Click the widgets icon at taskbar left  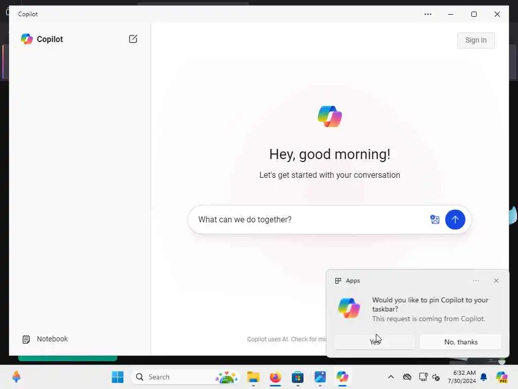pos(16,377)
